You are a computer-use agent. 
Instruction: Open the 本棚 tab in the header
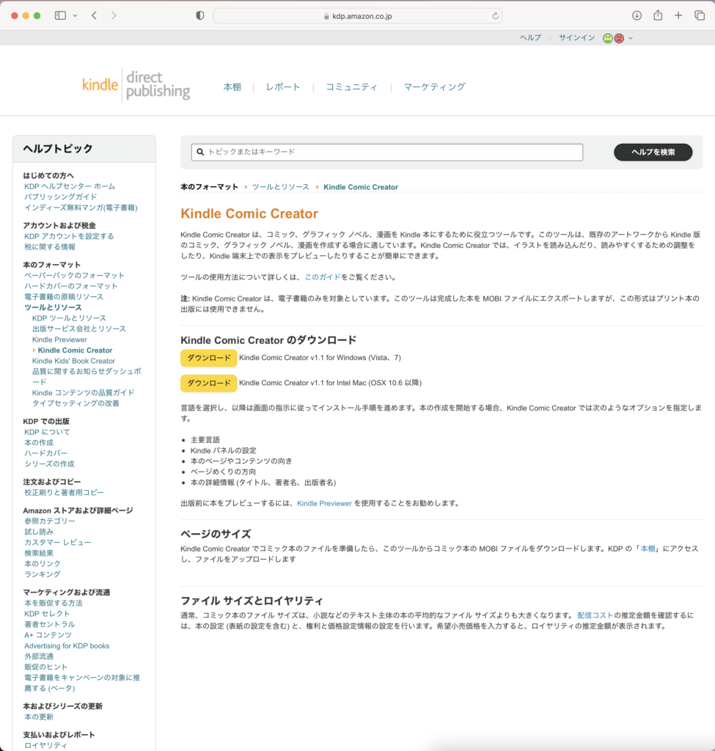point(232,87)
